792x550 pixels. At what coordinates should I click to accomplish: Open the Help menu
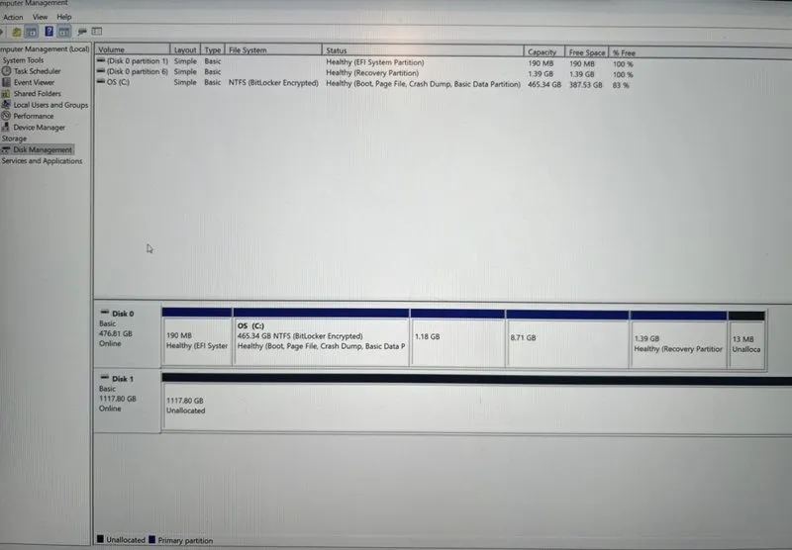(x=64, y=17)
